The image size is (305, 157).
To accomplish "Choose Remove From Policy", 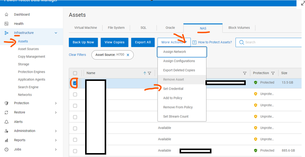I will [182, 107].
